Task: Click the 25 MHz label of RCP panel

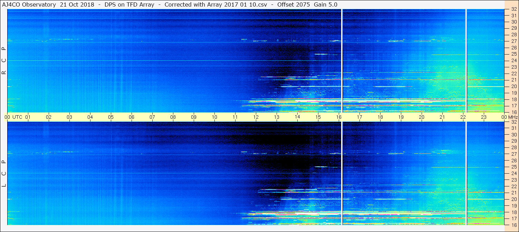Action: pos(514,54)
